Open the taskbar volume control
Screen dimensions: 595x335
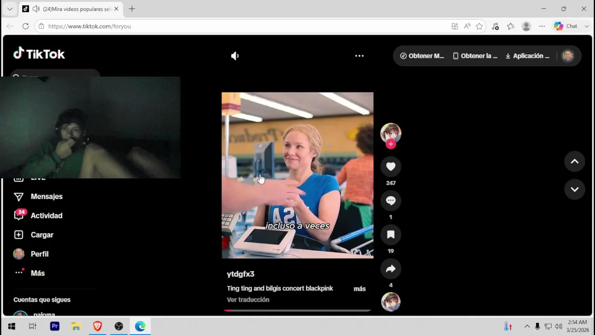click(558, 327)
